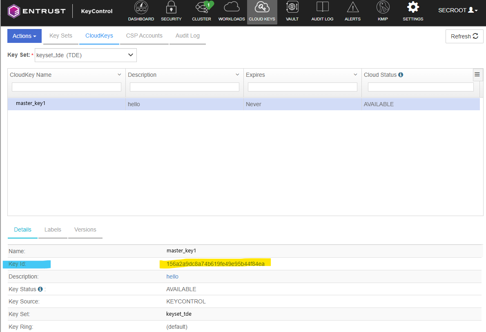Screen dimensions: 486x332
Task: View Alerts warning triangle icon
Action: [x=352, y=7]
